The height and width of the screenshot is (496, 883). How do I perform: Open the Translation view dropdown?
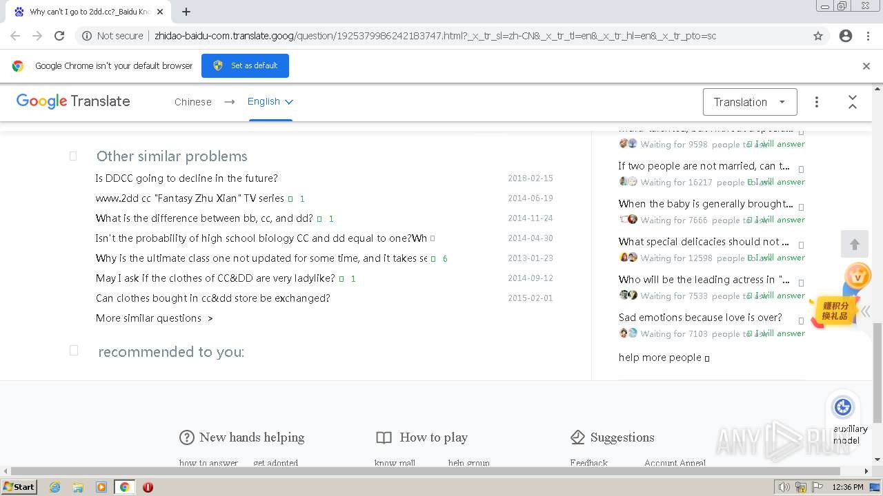coord(750,102)
